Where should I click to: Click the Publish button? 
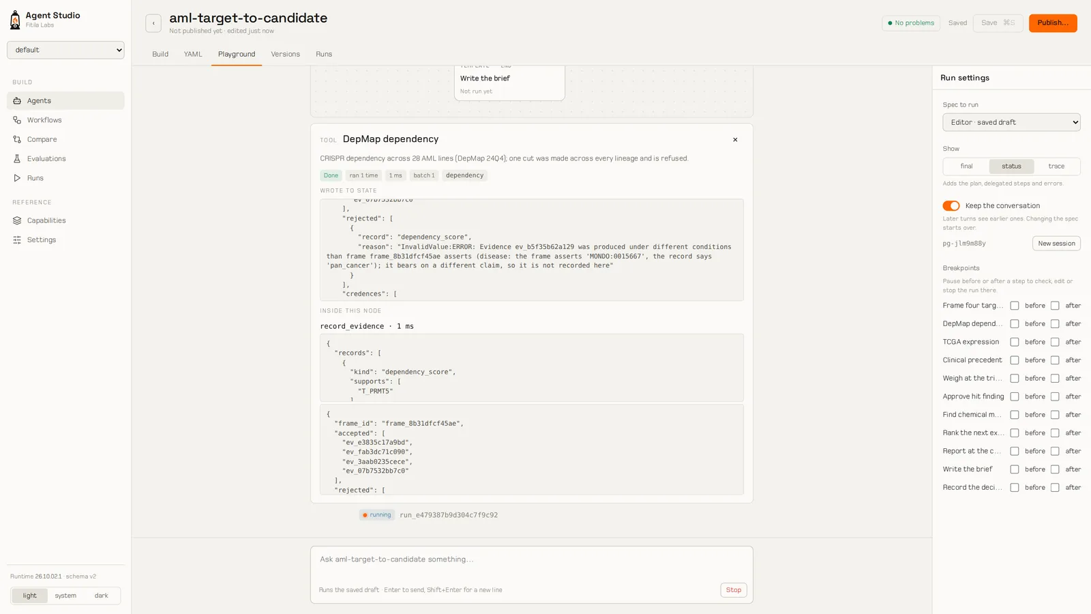tap(1053, 23)
